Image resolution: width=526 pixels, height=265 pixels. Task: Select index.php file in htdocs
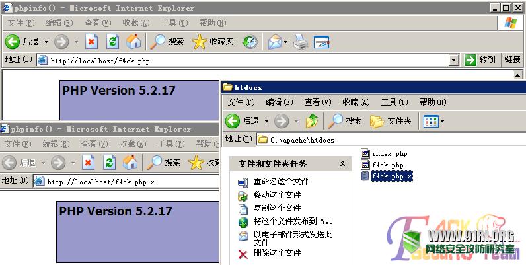click(x=384, y=153)
